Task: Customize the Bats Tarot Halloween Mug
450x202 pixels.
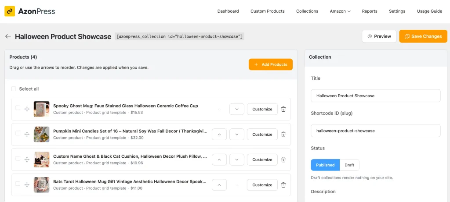Action: [262, 185]
